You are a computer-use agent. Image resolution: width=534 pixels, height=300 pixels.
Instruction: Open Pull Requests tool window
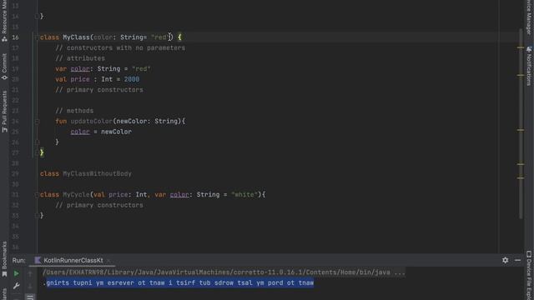(4, 112)
